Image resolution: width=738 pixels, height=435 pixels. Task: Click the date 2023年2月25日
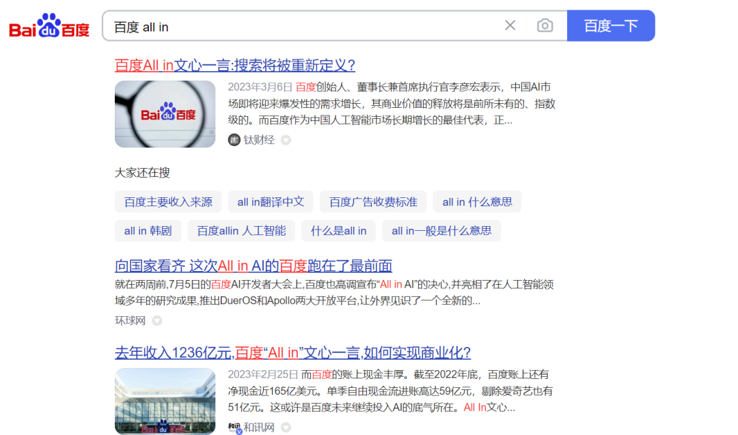tap(263, 374)
